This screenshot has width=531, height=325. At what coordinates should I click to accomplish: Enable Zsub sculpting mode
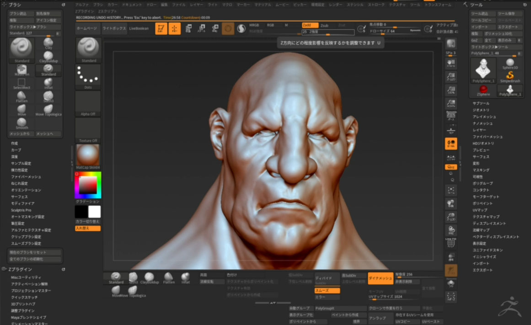(x=324, y=26)
